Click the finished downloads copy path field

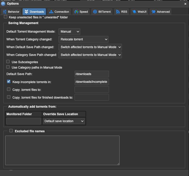(92, 97)
